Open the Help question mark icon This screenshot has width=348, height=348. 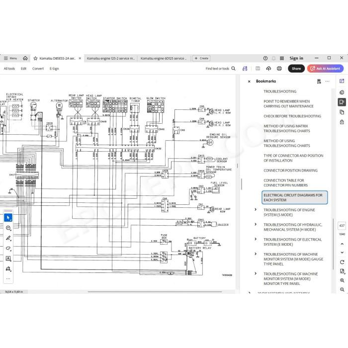click(x=265, y=58)
